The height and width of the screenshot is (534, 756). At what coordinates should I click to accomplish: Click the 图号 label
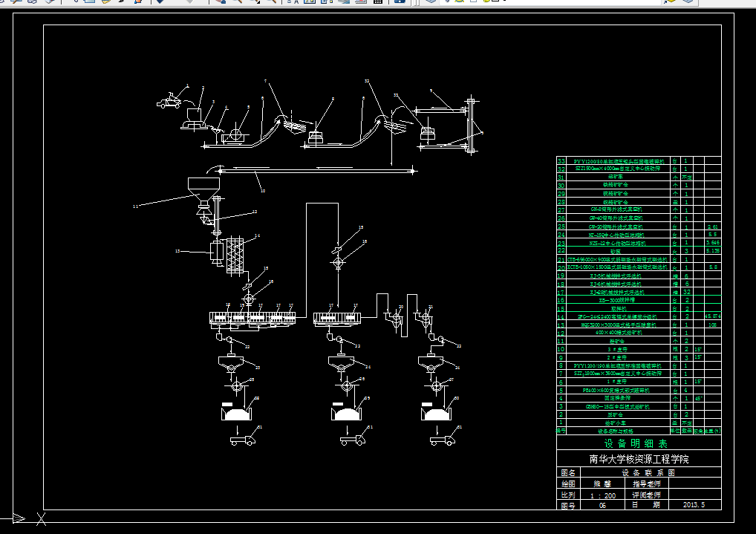[x=568, y=506]
